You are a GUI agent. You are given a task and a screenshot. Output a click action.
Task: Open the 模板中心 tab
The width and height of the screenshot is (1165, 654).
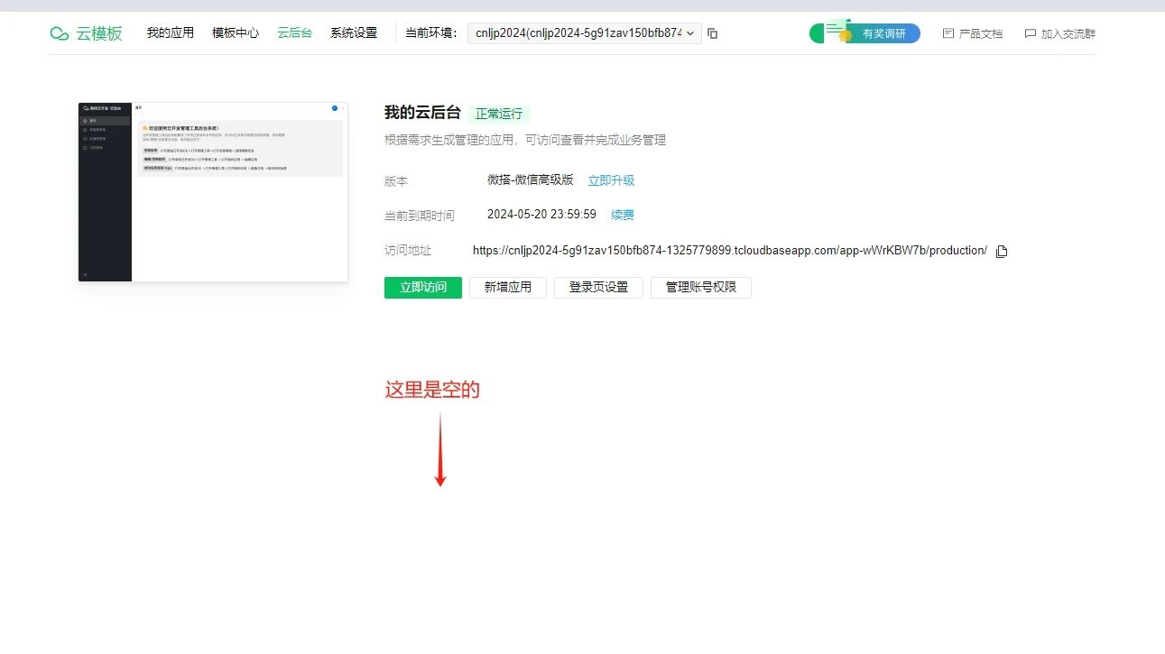[236, 32]
